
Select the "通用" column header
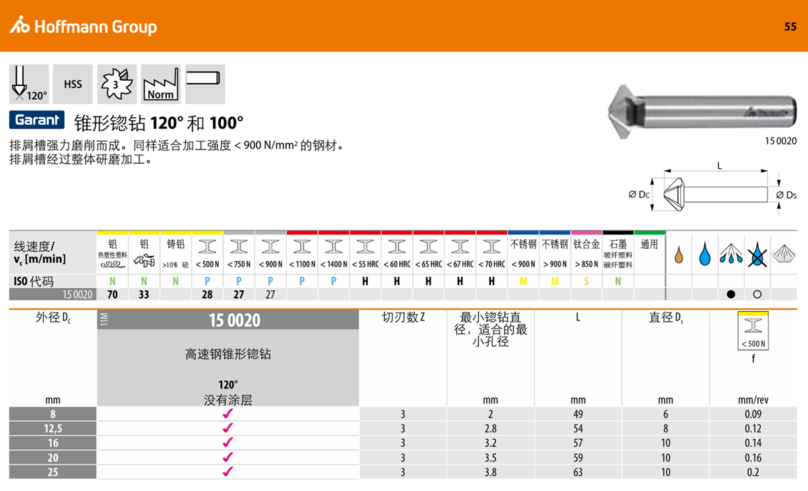pyautogui.click(x=649, y=244)
